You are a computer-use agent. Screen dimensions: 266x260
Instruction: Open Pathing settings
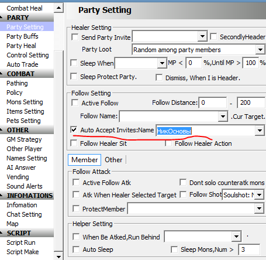point(17,83)
